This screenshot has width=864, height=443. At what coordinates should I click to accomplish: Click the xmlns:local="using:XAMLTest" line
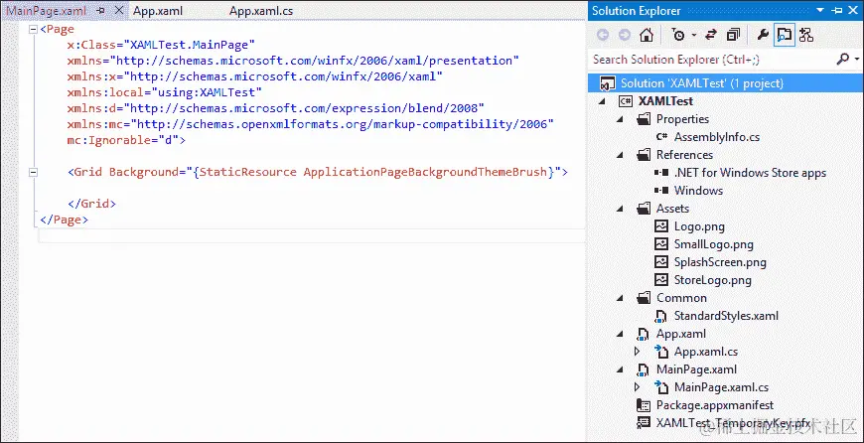click(x=165, y=92)
